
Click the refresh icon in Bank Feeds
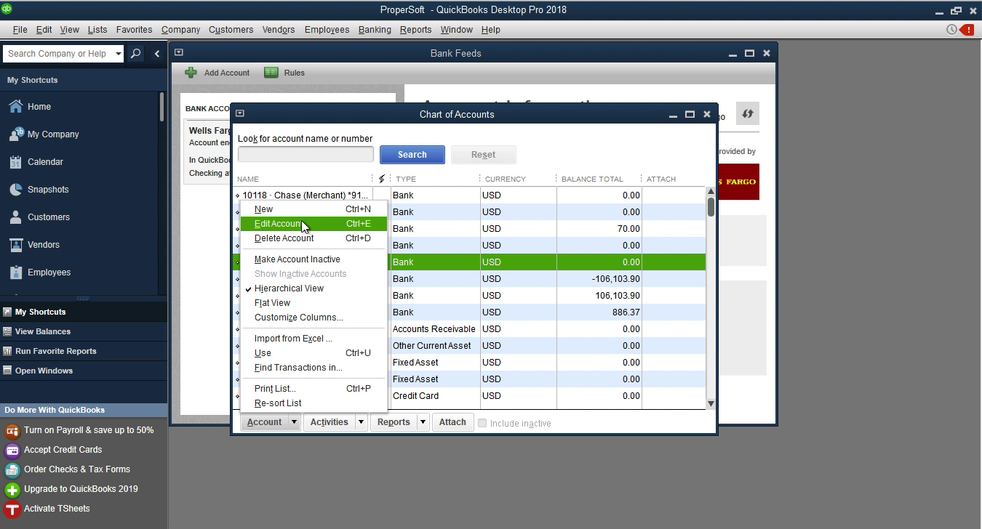coord(747,114)
